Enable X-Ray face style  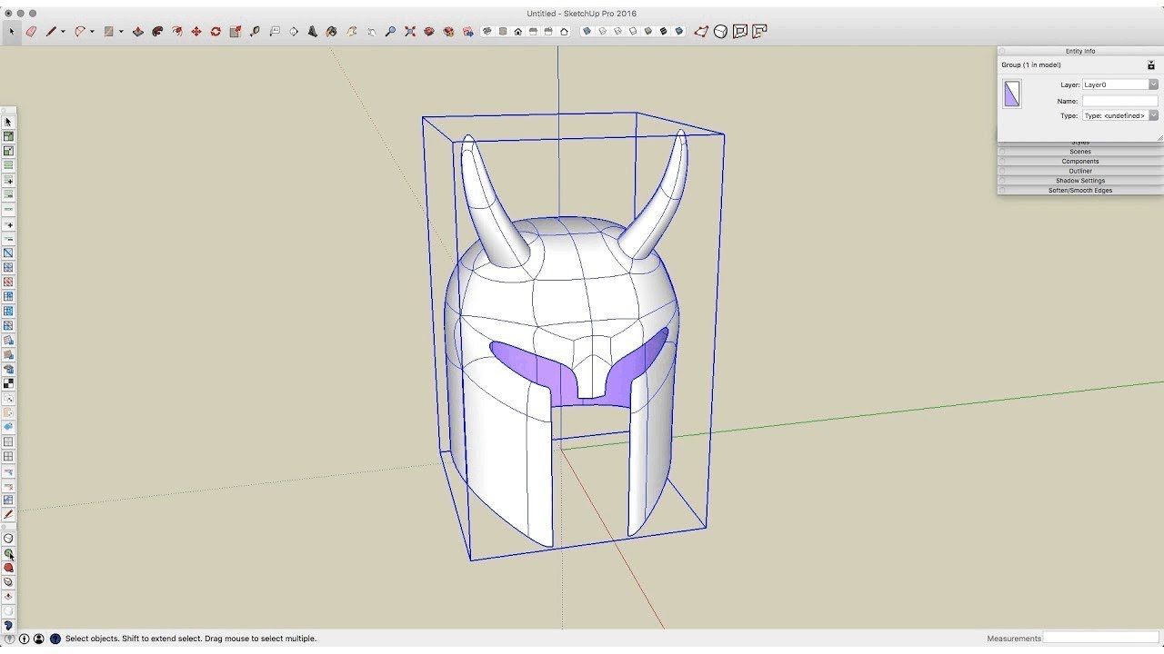click(x=587, y=31)
